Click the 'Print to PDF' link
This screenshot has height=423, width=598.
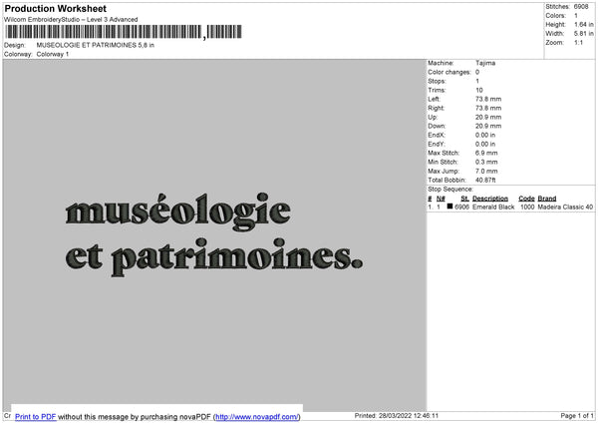(35, 416)
